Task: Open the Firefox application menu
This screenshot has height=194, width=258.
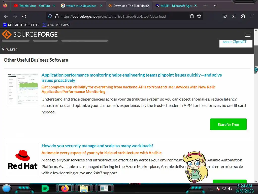Action: 252,16
